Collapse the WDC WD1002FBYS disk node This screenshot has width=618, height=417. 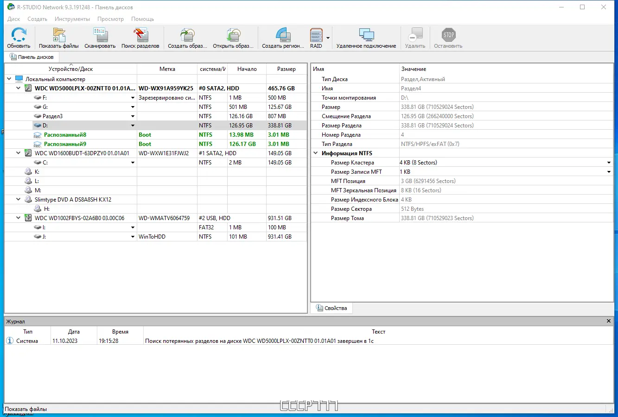pos(19,218)
